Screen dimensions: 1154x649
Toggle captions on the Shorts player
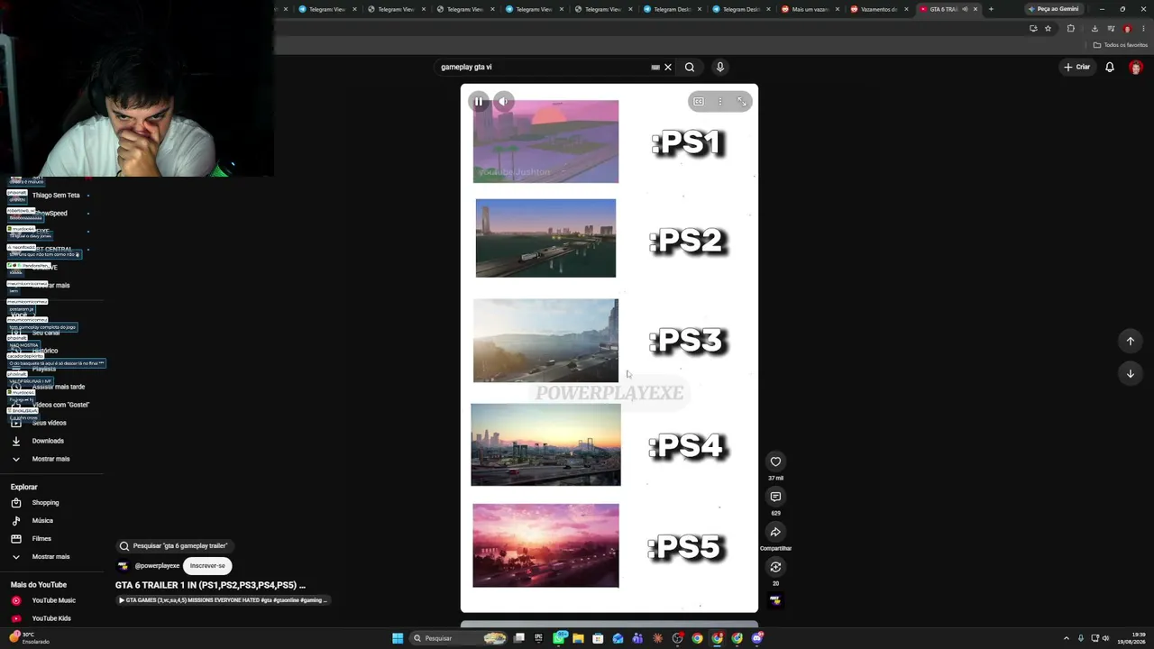(699, 102)
